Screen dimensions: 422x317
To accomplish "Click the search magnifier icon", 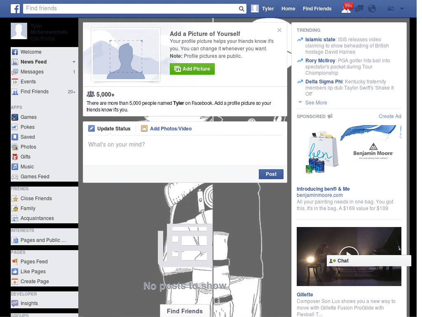I will (241, 9).
